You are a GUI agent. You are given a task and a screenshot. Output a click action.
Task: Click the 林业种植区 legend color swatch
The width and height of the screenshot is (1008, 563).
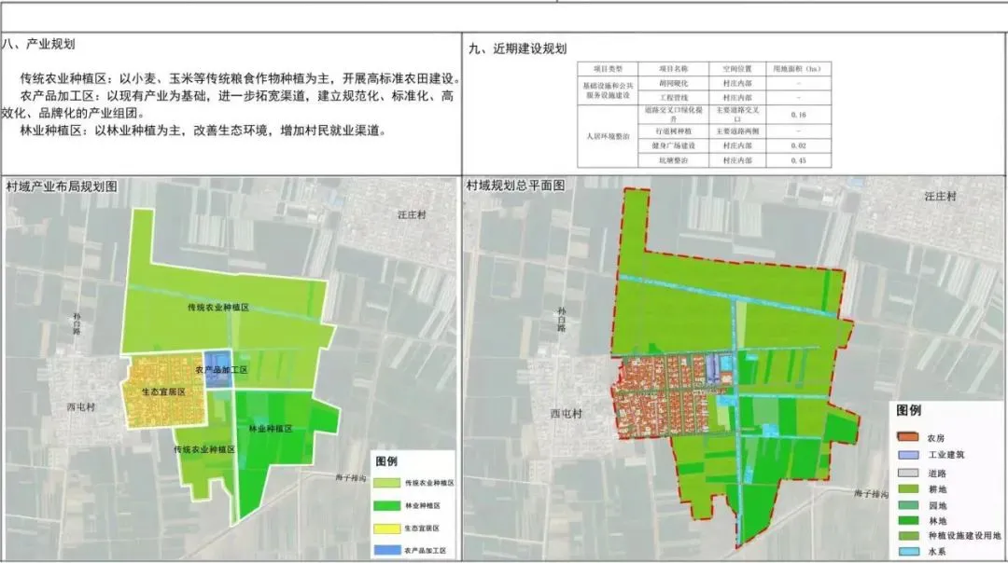click(x=386, y=506)
